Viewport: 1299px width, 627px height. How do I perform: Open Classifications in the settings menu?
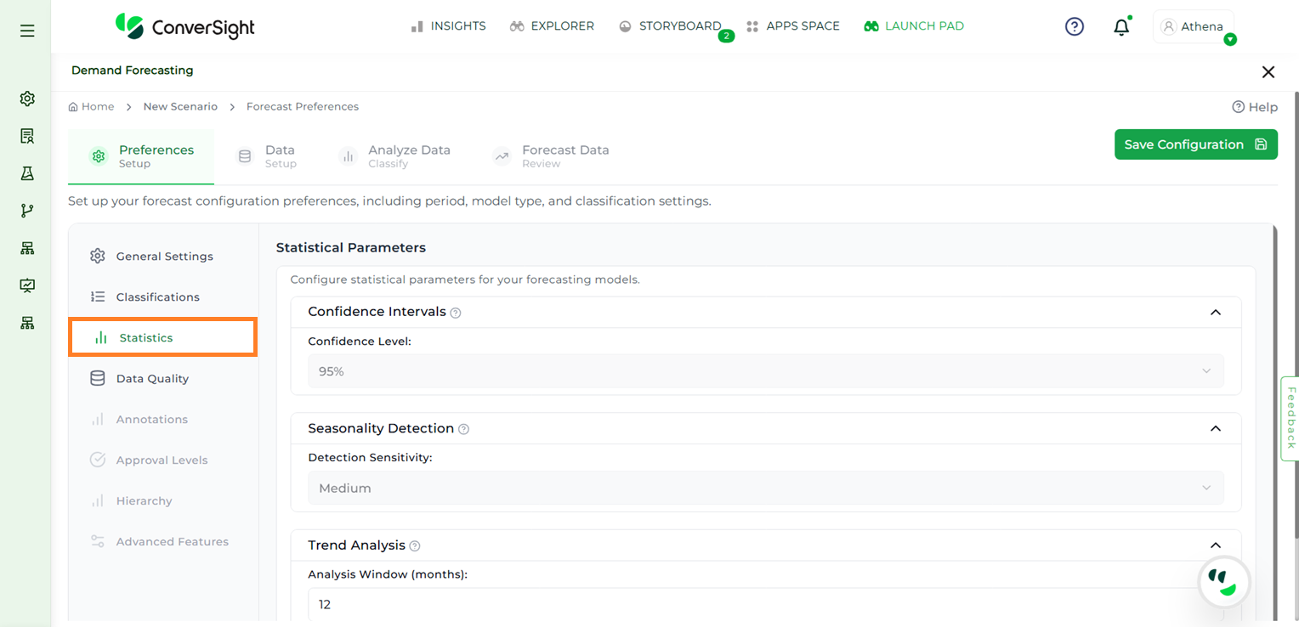[157, 297]
